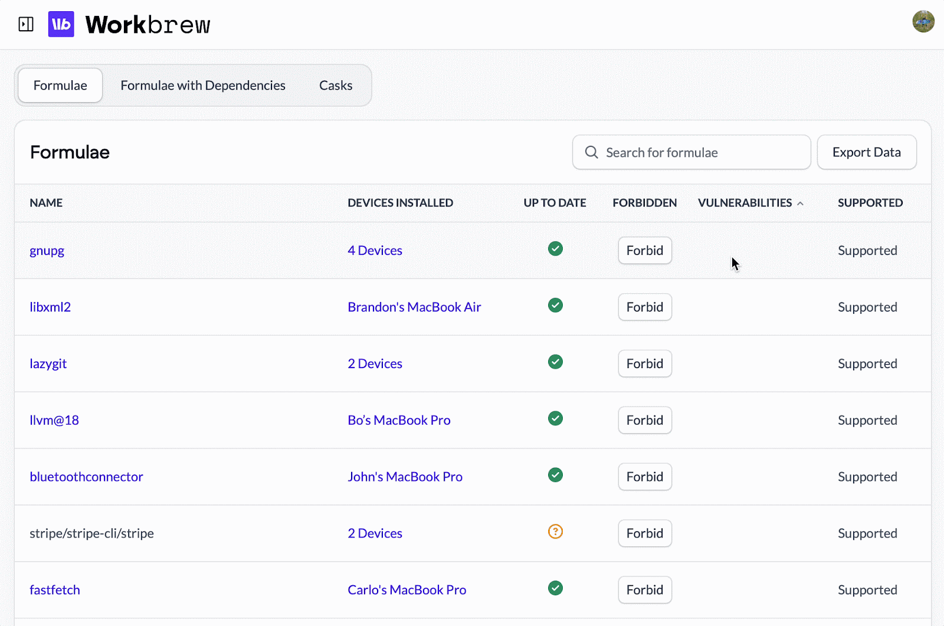The image size is (944, 626).
Task: Click fastfetch's green checkmark icon
Action: point(555,588)
